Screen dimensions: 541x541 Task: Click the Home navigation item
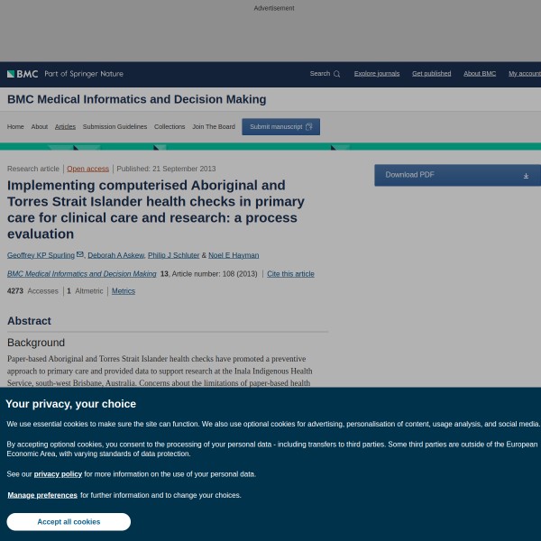[15, 127]
